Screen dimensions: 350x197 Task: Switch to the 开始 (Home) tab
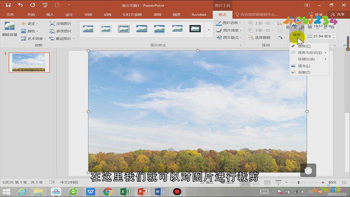click(x=31, y=14)
